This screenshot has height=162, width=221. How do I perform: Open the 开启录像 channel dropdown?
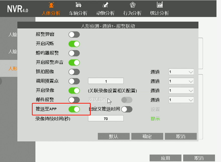[181, 91]
